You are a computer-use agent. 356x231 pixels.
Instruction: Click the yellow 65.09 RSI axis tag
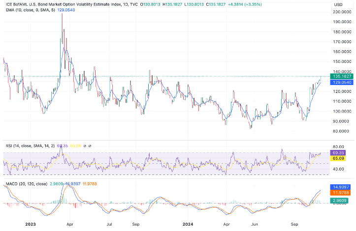point(338,158)
